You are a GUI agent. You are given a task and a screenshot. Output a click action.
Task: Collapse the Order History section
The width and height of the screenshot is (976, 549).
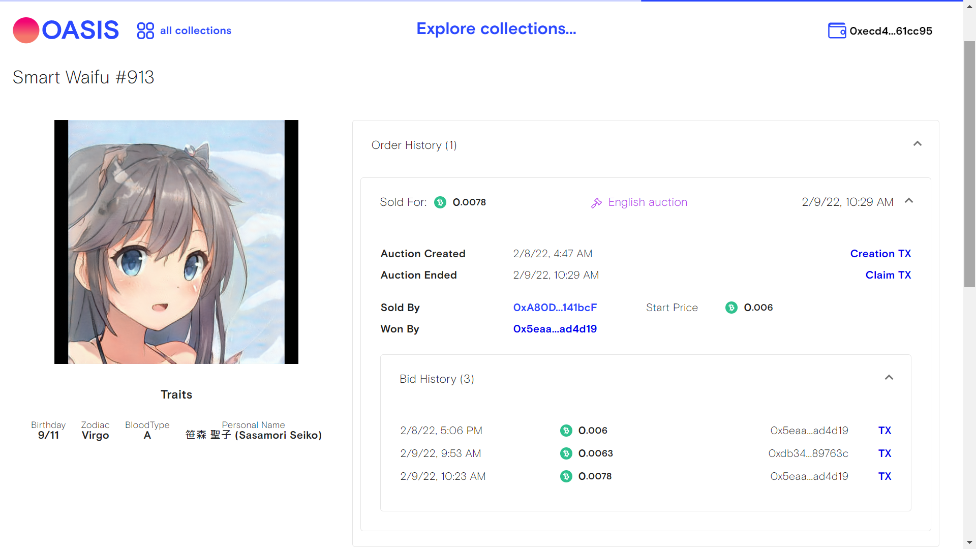tap(918, 144)
